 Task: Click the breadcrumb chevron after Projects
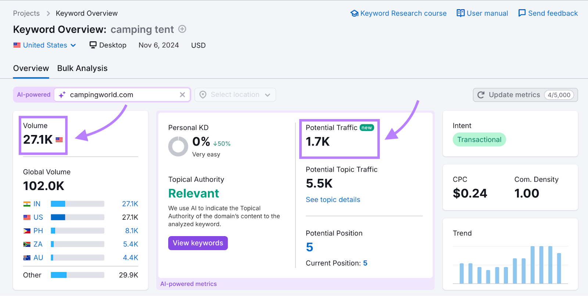48,14
